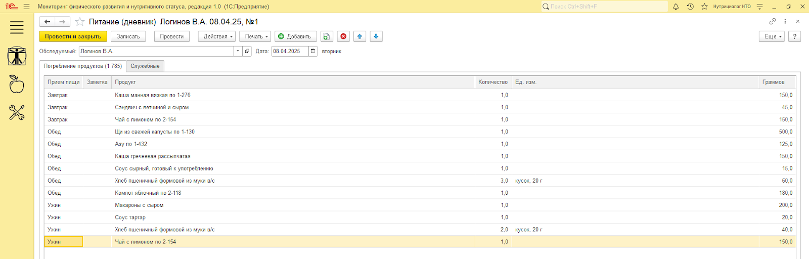Add document to favorites star
The image size is (809, 259).
click(79, 22)
